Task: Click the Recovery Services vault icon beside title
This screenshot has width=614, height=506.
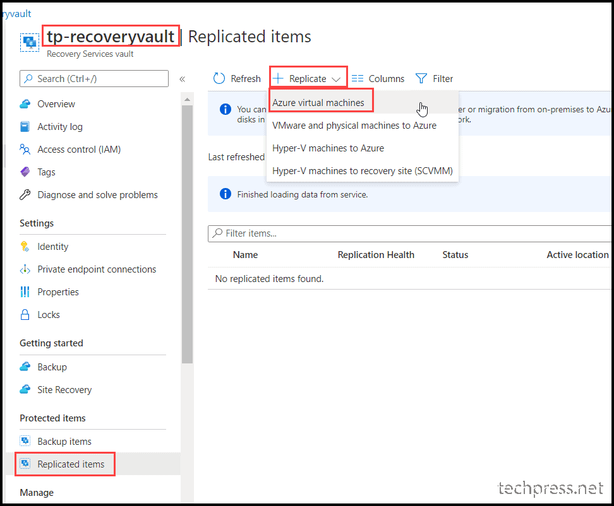Action: coord(30,42)
